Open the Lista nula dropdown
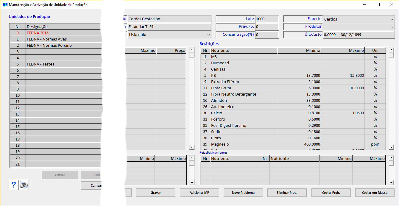Viewport: 399px width, 206px height. (x=169, y=35)
